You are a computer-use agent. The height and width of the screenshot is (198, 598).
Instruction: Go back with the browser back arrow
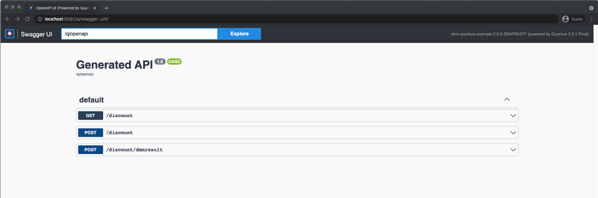(x=7, y=19)
